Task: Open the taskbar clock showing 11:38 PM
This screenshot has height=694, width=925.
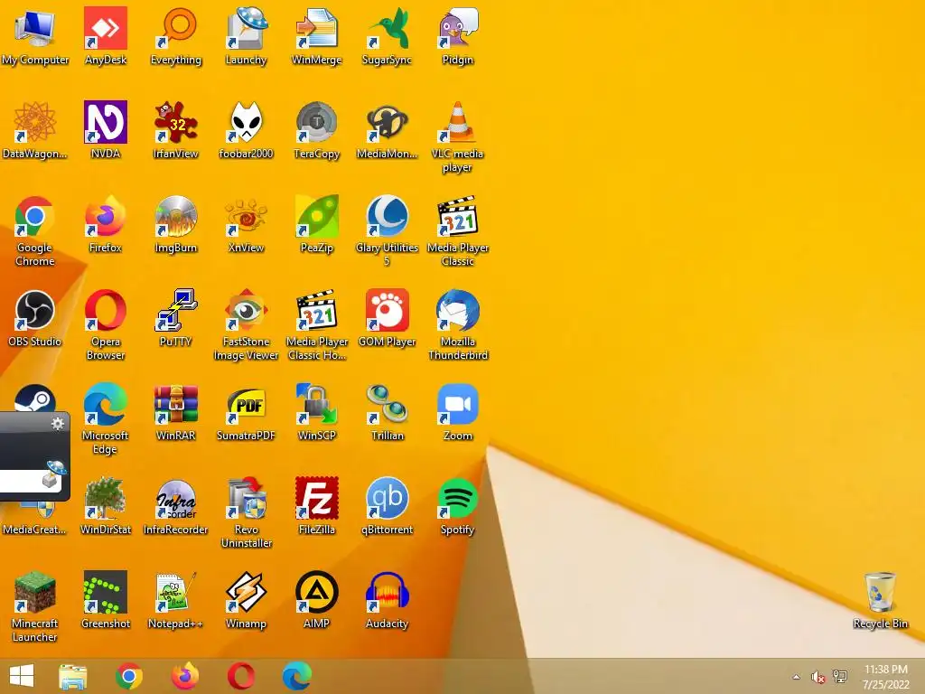Action: coord(885,677)
